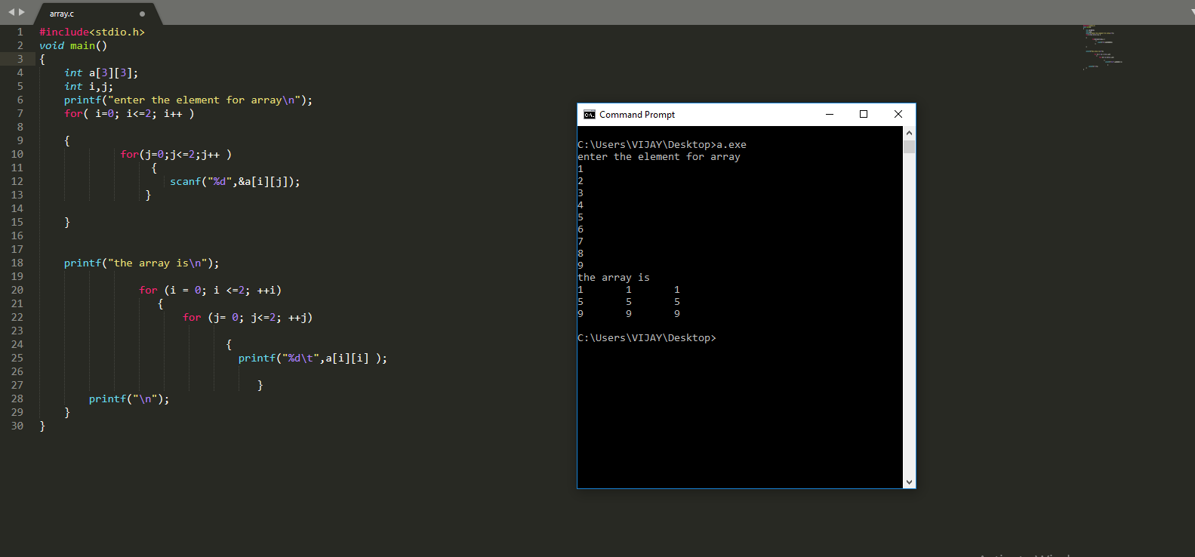Place cursor on the scanf line
The width and height of the screenshot is (1195, 557).
tap(235, 182)
